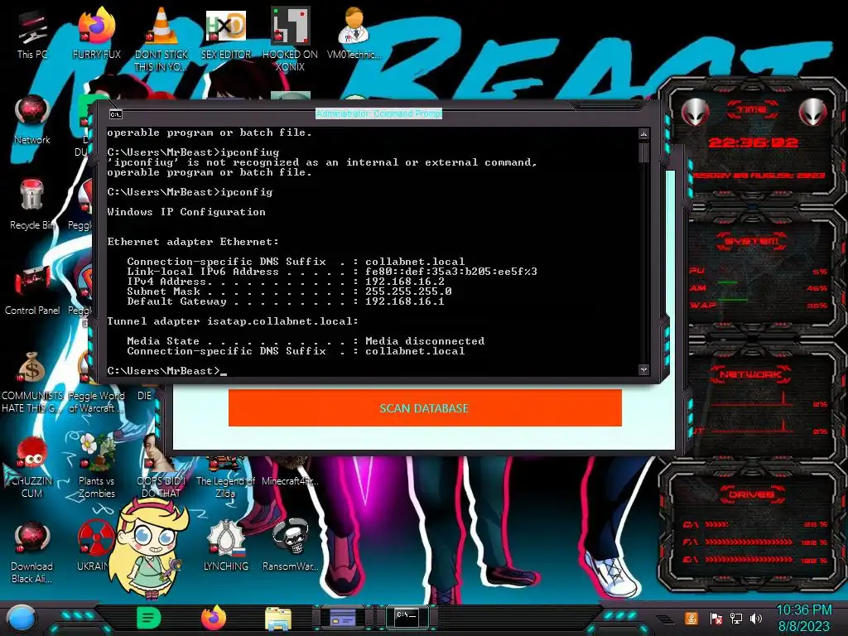Open the LYNCHING desktop shortcut

[x=225, y=547]
